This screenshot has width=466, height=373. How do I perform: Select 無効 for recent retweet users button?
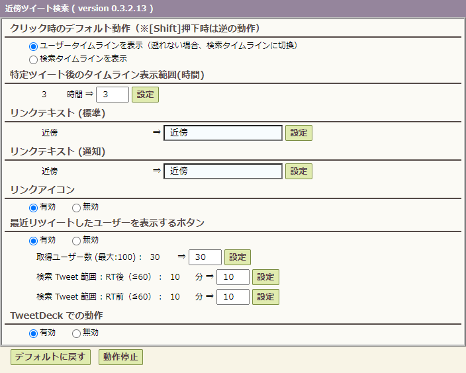click(76, 241)
